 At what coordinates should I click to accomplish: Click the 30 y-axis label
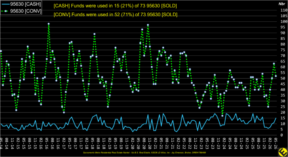[283, 101]
